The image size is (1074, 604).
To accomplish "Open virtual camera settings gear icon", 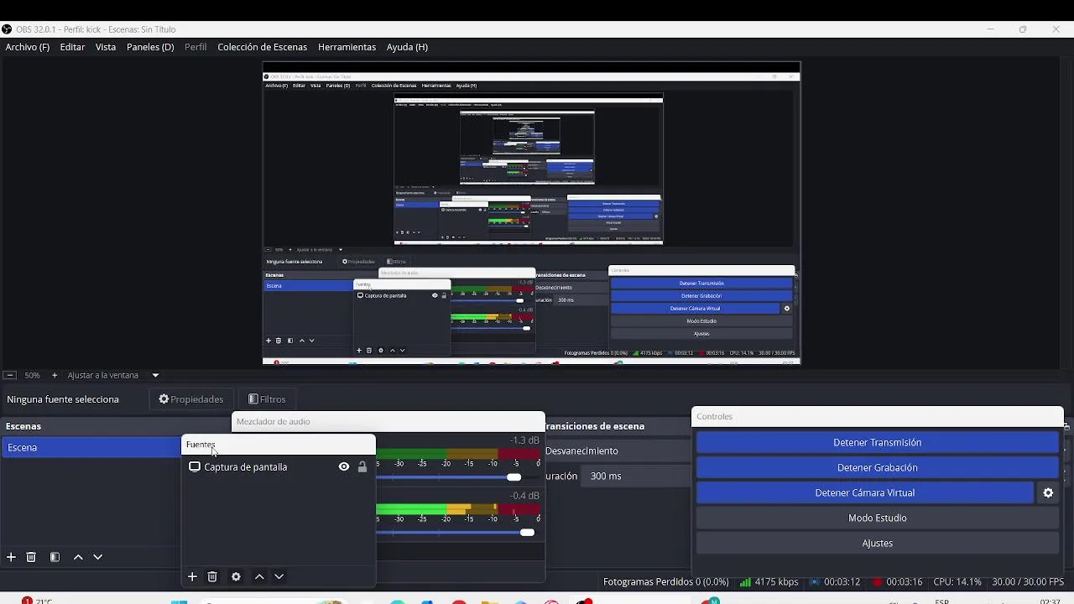I will point(1048,493).
